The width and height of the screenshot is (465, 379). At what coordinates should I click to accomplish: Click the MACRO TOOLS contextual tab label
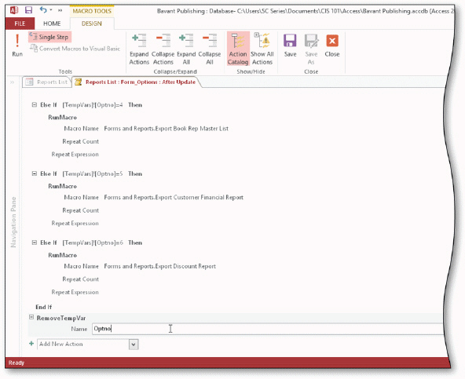point(92,11)
